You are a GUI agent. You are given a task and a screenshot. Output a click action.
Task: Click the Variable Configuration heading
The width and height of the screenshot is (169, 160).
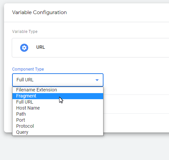pos(39,12)
